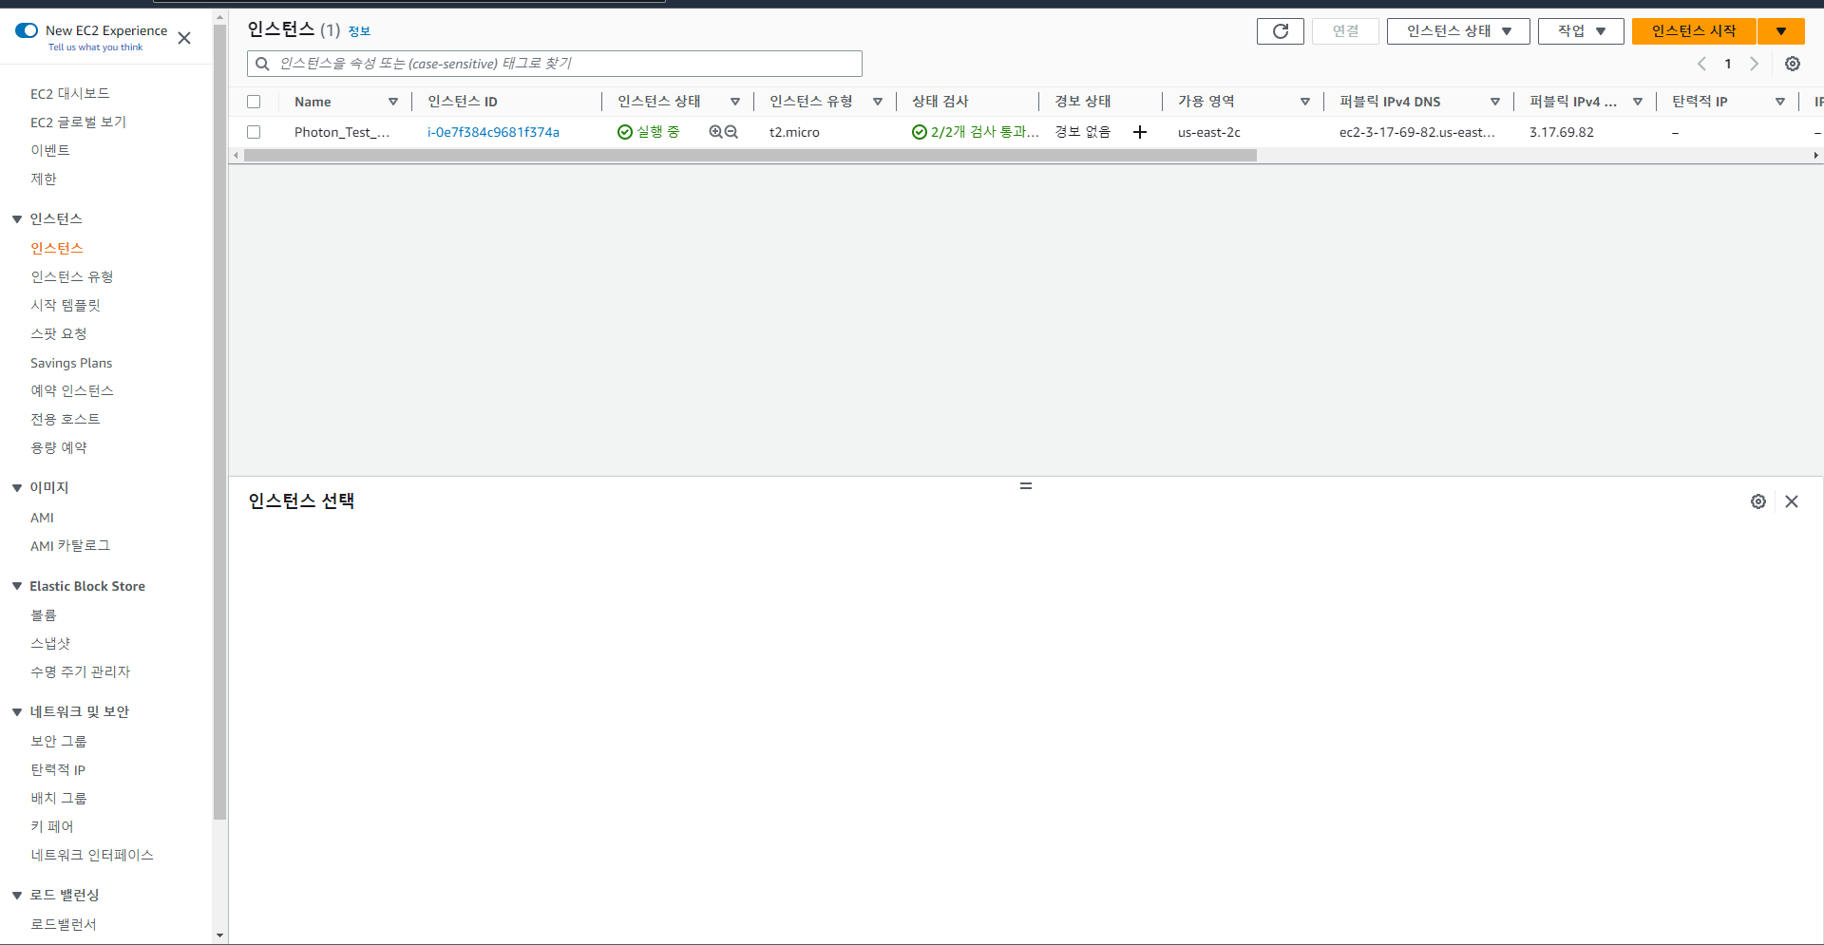1824x945 pixels.
Task: Close the 인스턴스 선택 details panel
Action: 1791,501
